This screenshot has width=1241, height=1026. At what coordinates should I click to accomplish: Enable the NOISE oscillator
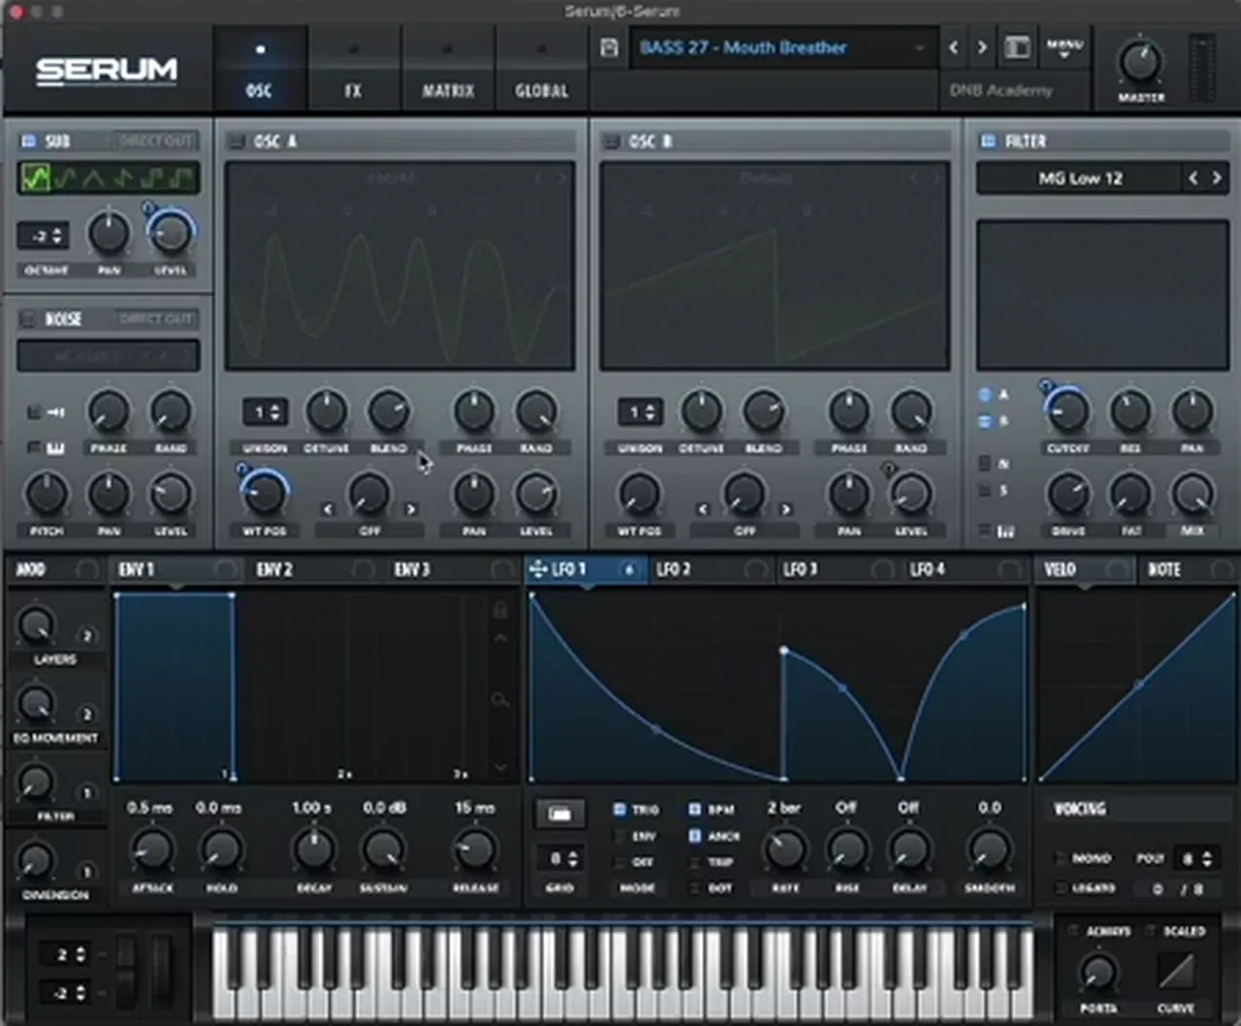28,319
